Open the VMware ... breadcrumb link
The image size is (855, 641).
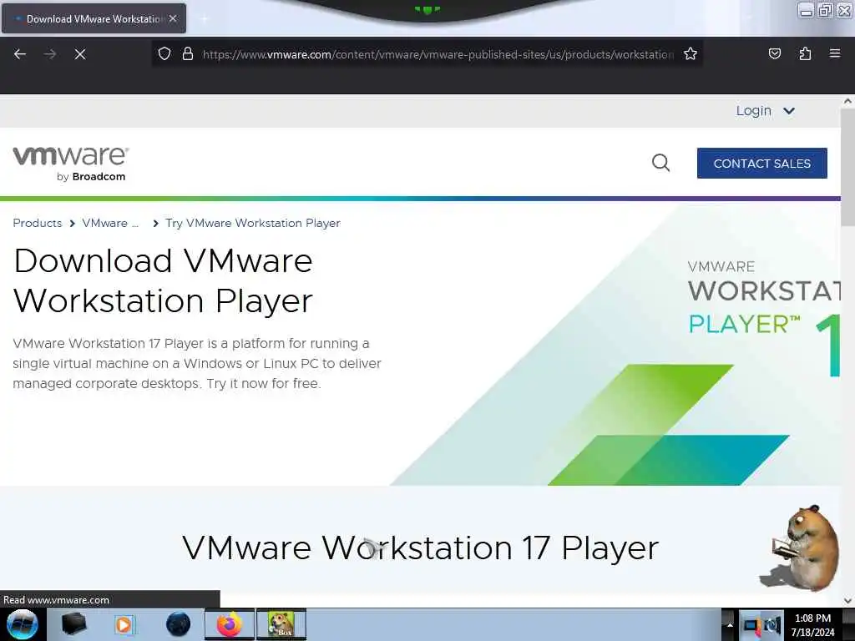click(111, 223)
